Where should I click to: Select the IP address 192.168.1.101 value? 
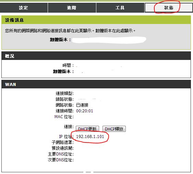90,137
